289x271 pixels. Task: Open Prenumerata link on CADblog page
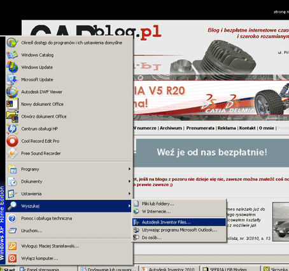[x=201, y=128]
